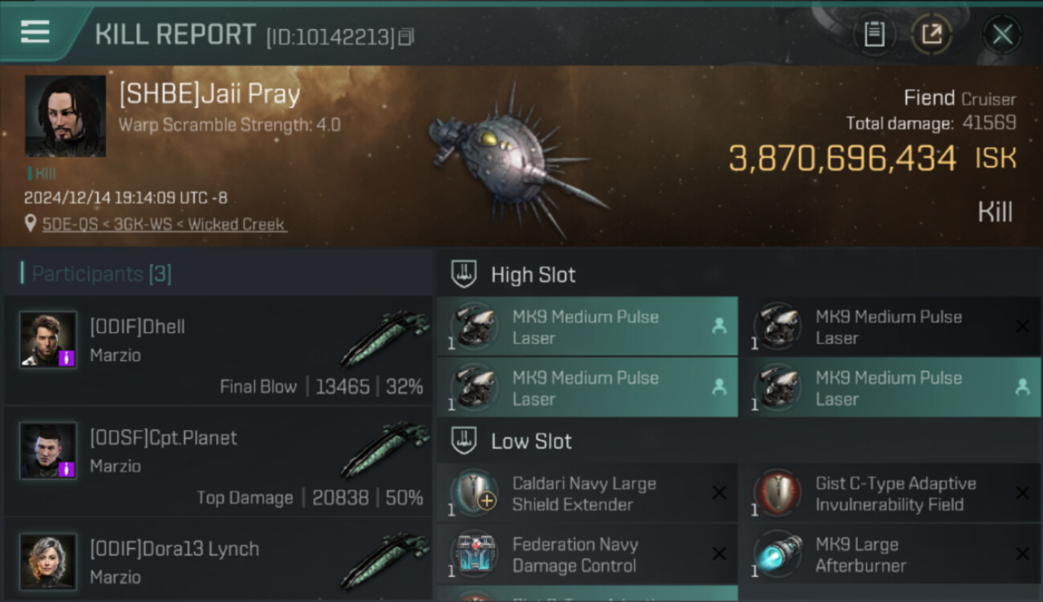This screenshot has width=1043, height=602.
Task: Select the Participants tab header
Action: click(x=101, y=274)
